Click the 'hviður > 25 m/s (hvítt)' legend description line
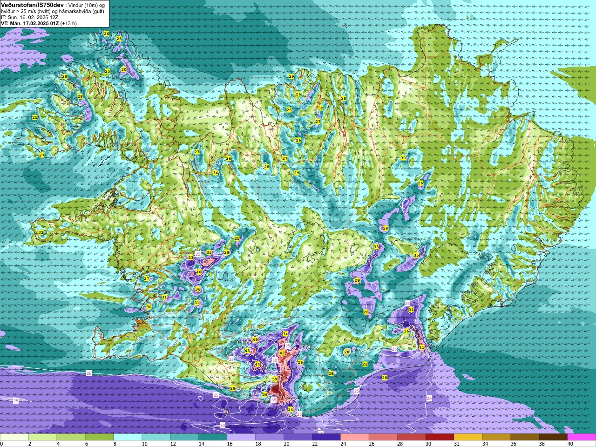 click(x=53, y=11)
